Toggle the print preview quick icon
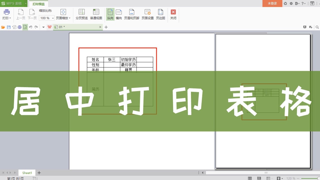 (25, 27)
